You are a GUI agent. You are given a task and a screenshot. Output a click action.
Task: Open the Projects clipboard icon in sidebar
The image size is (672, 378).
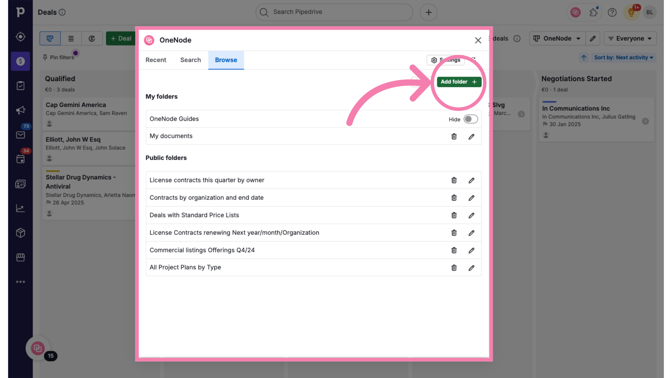click(x=20, y=86)
